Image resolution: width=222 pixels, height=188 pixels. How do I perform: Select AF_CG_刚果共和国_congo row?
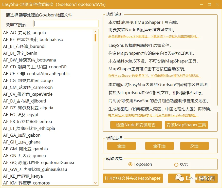pyautogui.click(x=48, y=80)
